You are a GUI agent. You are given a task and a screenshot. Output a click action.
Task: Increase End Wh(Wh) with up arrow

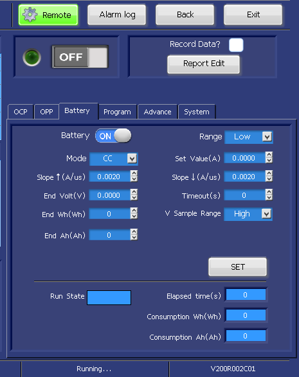tap(134, 211)
